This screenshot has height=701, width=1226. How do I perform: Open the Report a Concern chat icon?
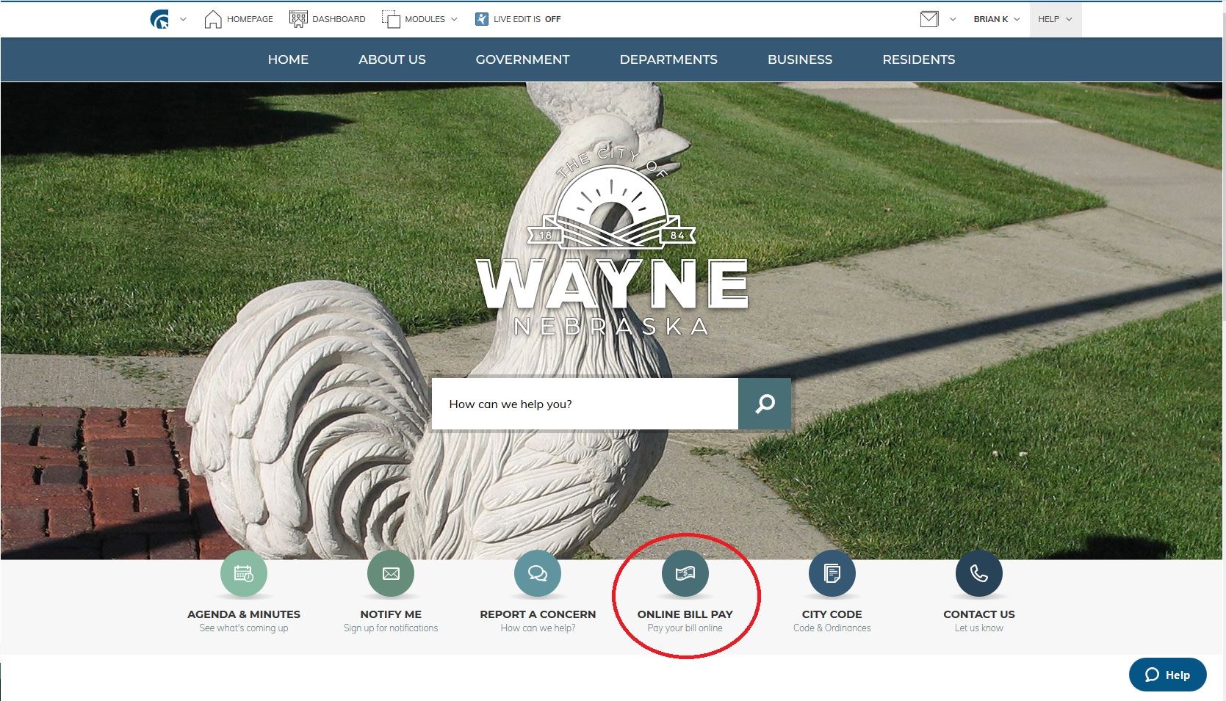(538, 573)
